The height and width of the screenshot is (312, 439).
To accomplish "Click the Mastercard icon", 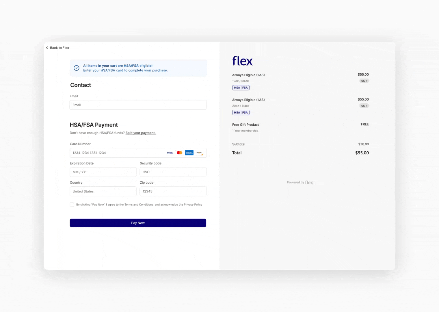I will point(180,153).
